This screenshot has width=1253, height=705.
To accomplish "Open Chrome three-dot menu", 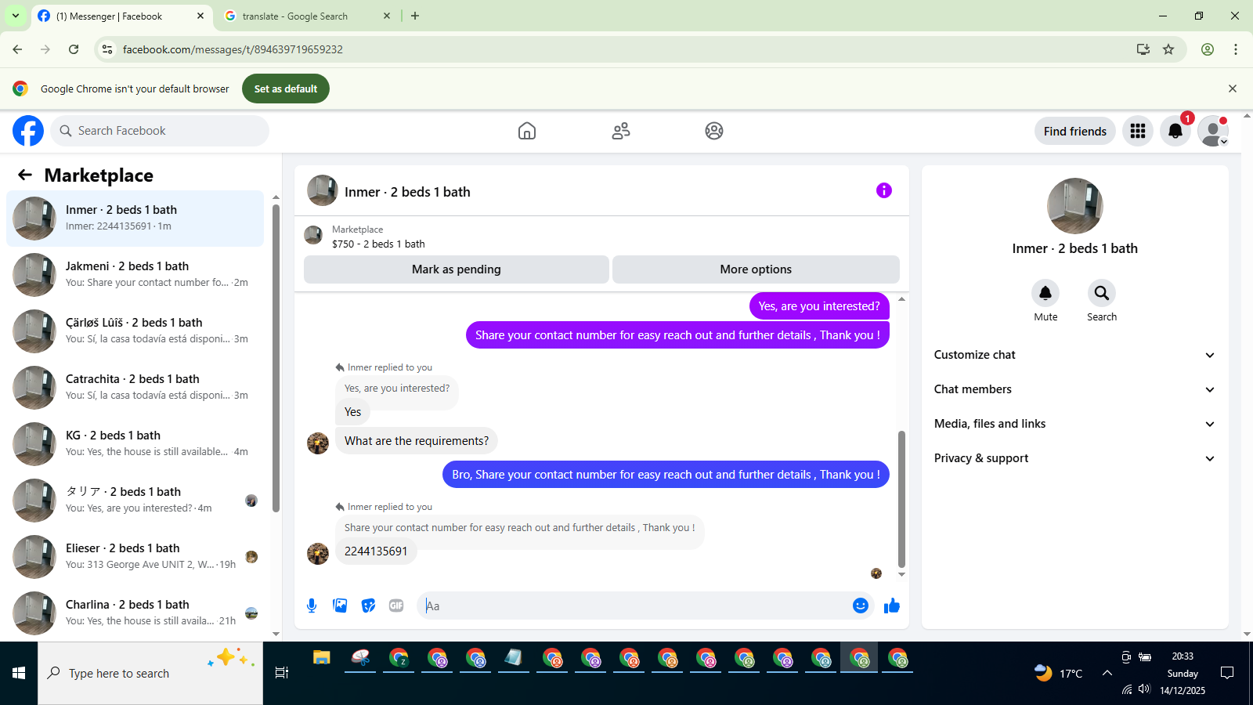I will (1236, 49).
